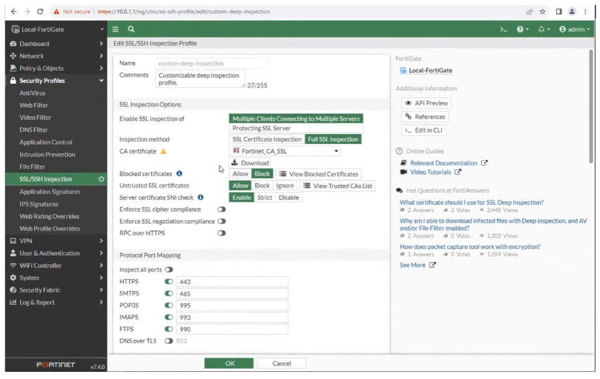Toggle Enforce SSL negotiation compliance switch
The width and height of the screenshot is (600, 379).
click(x=222, y=221)
